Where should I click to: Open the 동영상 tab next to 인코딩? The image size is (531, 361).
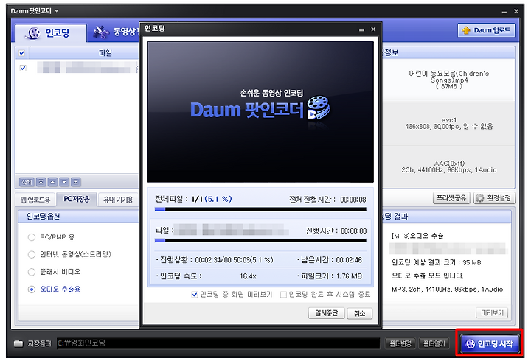(116, 32)
